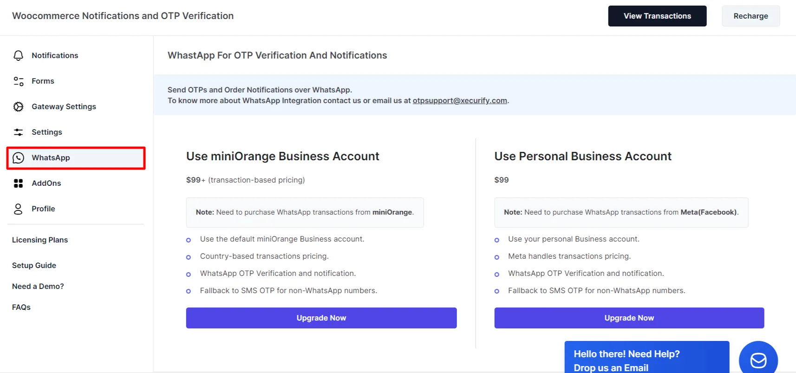Click '$99+ (transaction-based pricing)' text
This screenshot has height=373, width=796.
click(x=245, y=180)
